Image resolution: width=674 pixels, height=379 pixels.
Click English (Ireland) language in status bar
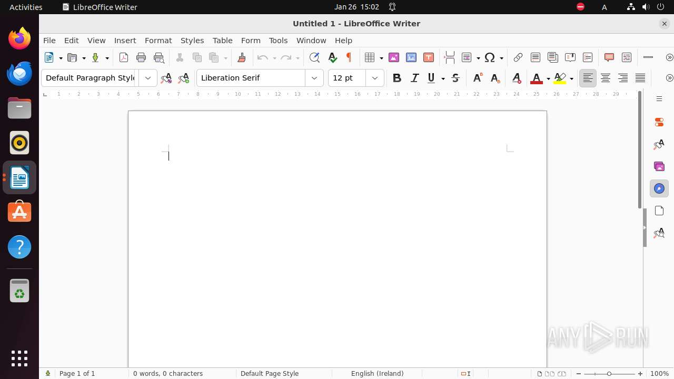(377, 374)
